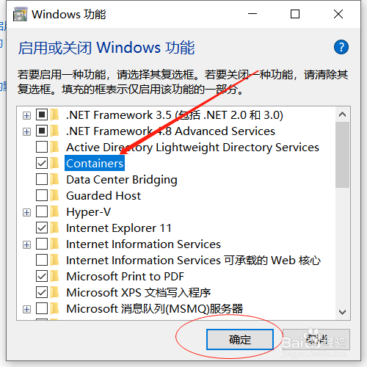
Task: Tick Active Directory Lightweight Directory Services checkbox
Action: click(x=42, y=147)
